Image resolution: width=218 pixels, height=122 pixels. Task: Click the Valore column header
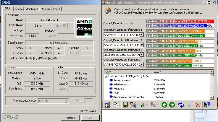click(x=181, y=72)
